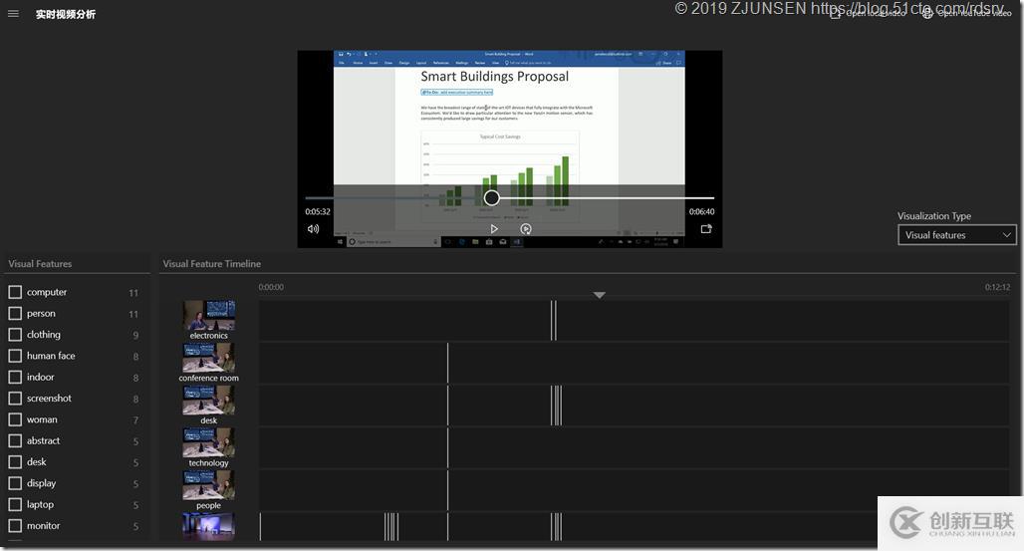Tick the human face checkbox
Image resolution: width=1024 pixels, height=551 pixels.
pyautogui.click(x=15, y=356)
